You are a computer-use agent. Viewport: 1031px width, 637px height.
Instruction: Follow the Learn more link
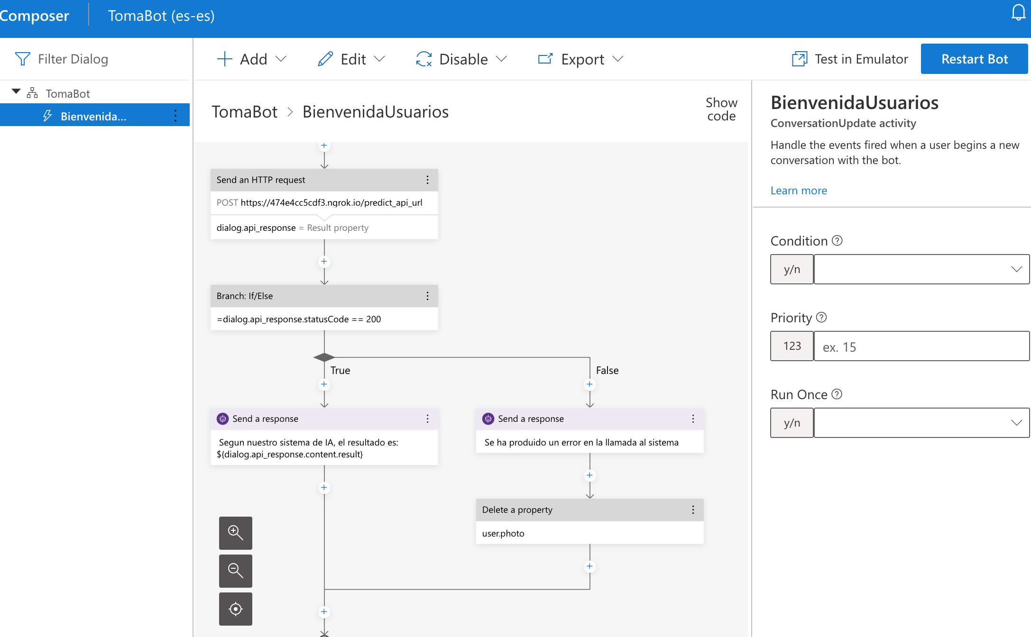[799, 190]
